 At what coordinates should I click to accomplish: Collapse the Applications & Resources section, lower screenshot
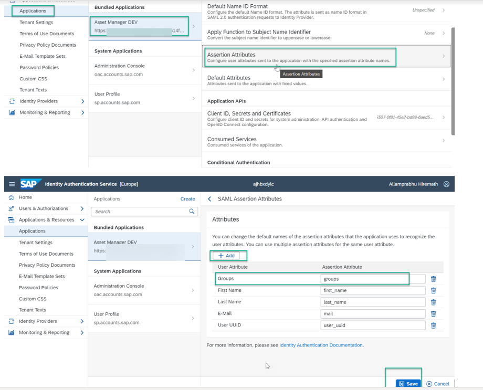82,220
